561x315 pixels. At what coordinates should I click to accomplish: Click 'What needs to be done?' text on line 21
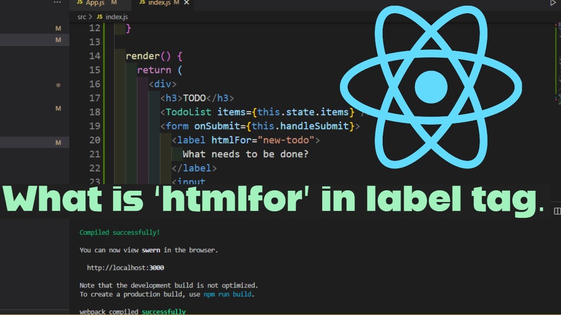click(245, 154)
